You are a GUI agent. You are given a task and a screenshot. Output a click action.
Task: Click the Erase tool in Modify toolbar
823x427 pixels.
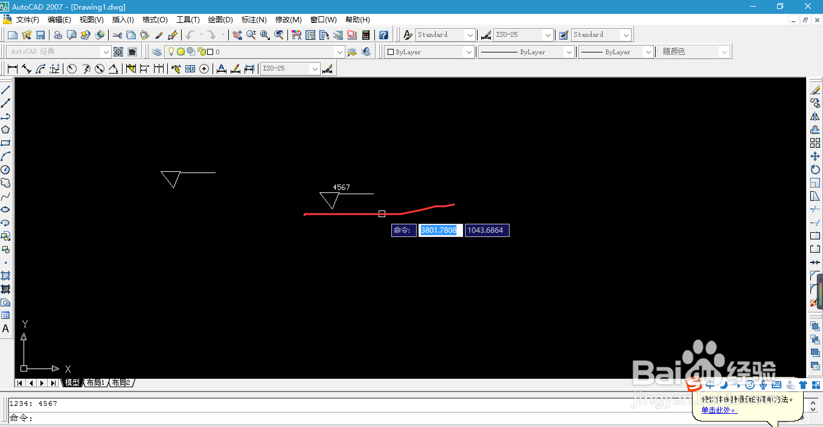(815, 90)
